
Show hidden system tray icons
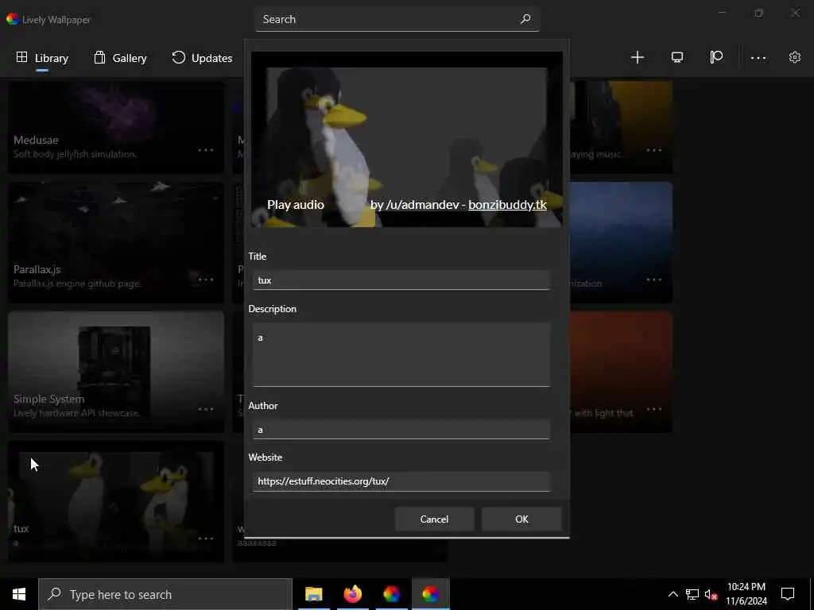click(x=673, y=594)
